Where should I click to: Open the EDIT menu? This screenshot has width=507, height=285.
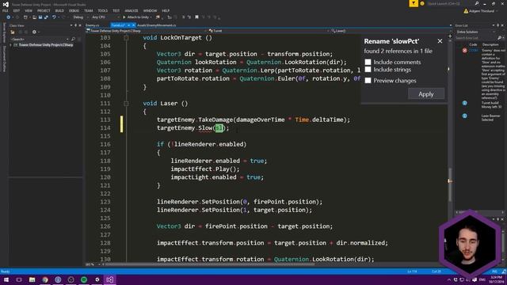(x=17, y=10)
